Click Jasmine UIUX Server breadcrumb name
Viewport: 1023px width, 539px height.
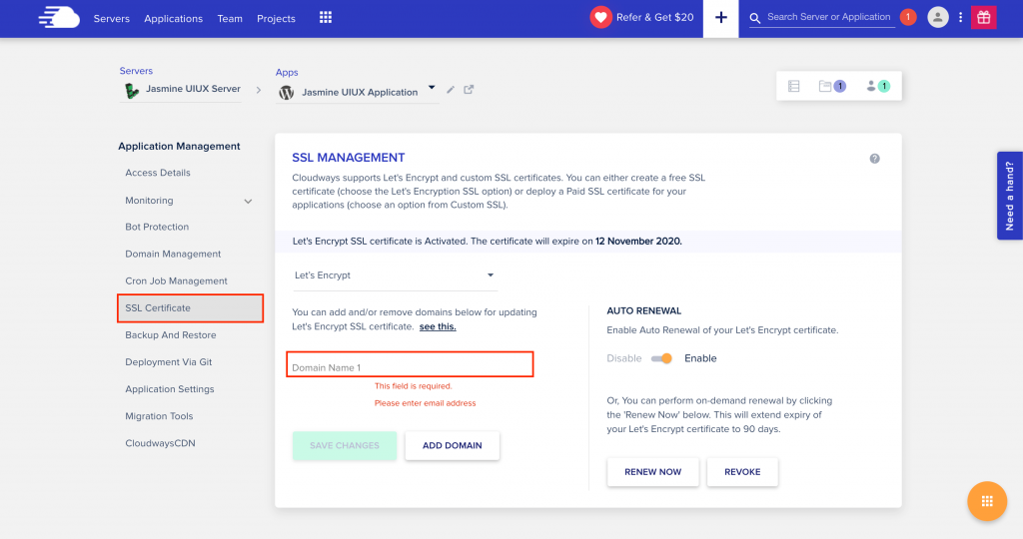pos(193,89)
